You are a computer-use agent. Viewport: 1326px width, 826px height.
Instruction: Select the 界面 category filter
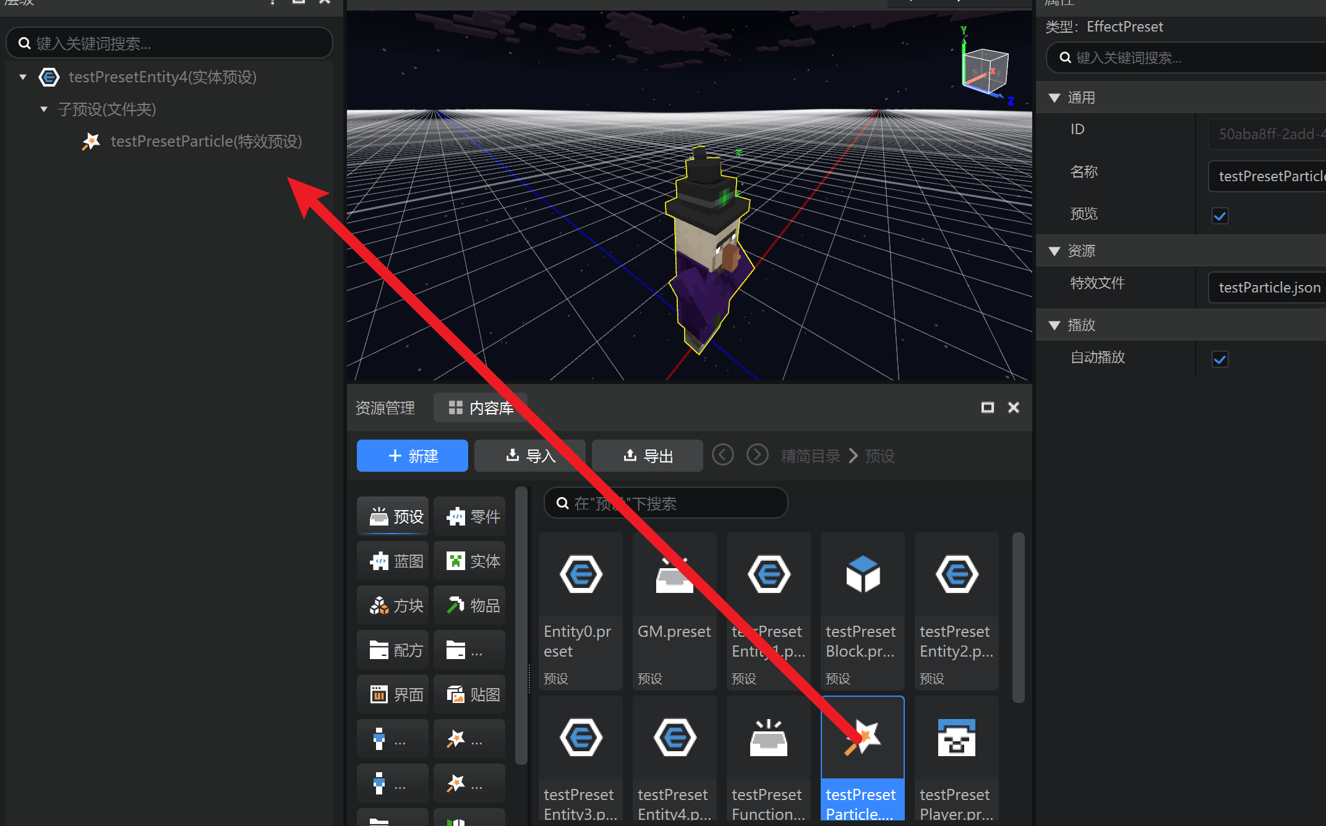[393, 694]
